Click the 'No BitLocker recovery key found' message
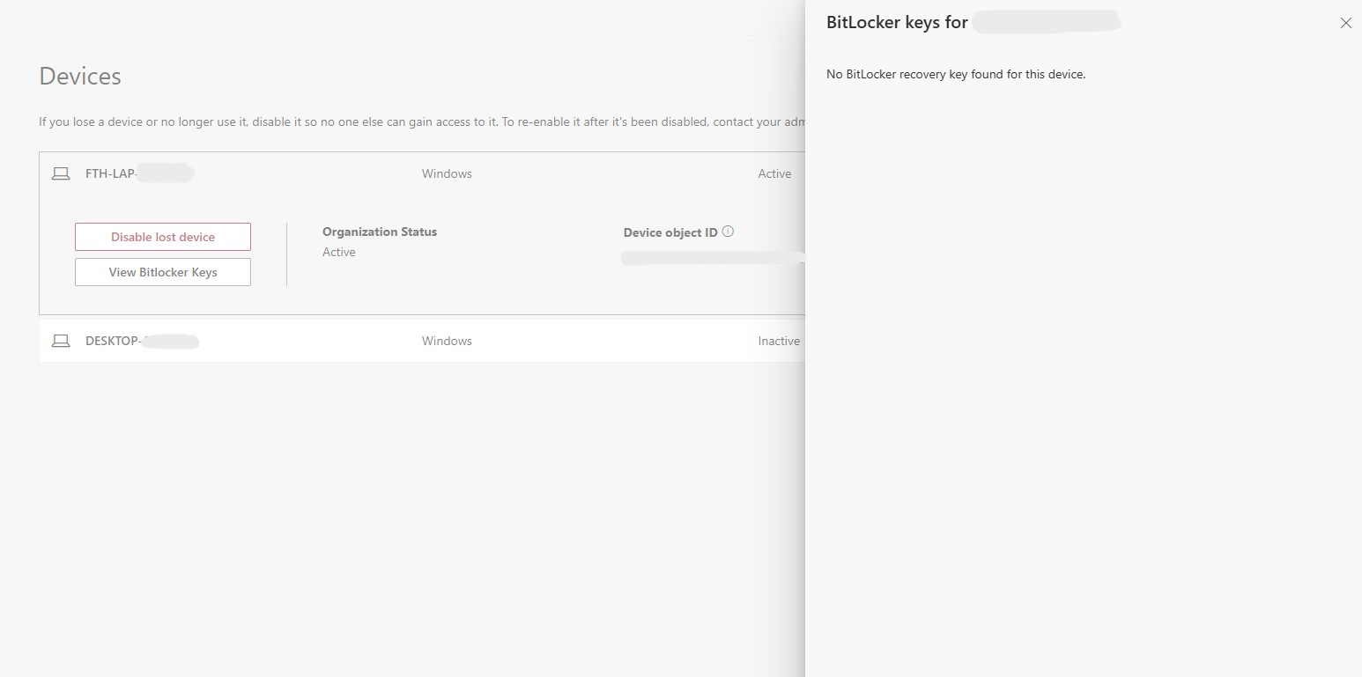 (956, 74)
